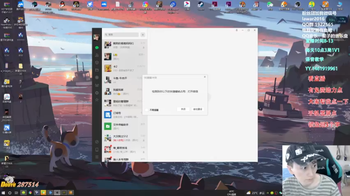This screenshot has width=350, height=196.
Task: Open the Windows Start button
Action: (3, 193)
